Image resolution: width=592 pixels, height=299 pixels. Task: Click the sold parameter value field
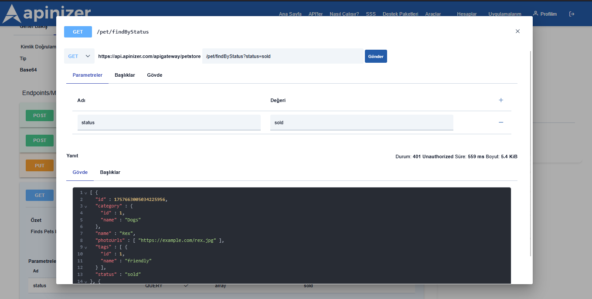(x=362, y=122)
